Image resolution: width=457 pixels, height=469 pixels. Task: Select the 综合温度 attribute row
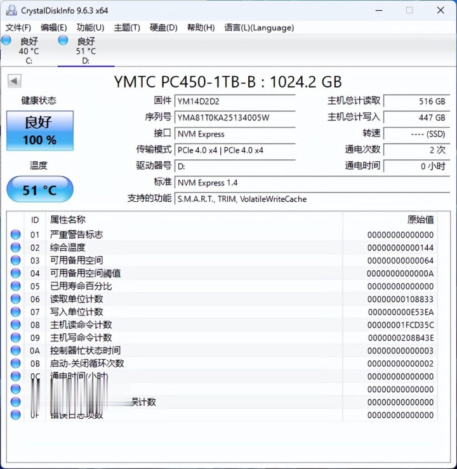point(222,248)
